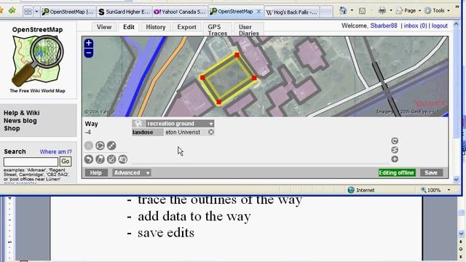Open the inbox (0) link
Viewport: 466px width, 262px height.
point(416,26)
